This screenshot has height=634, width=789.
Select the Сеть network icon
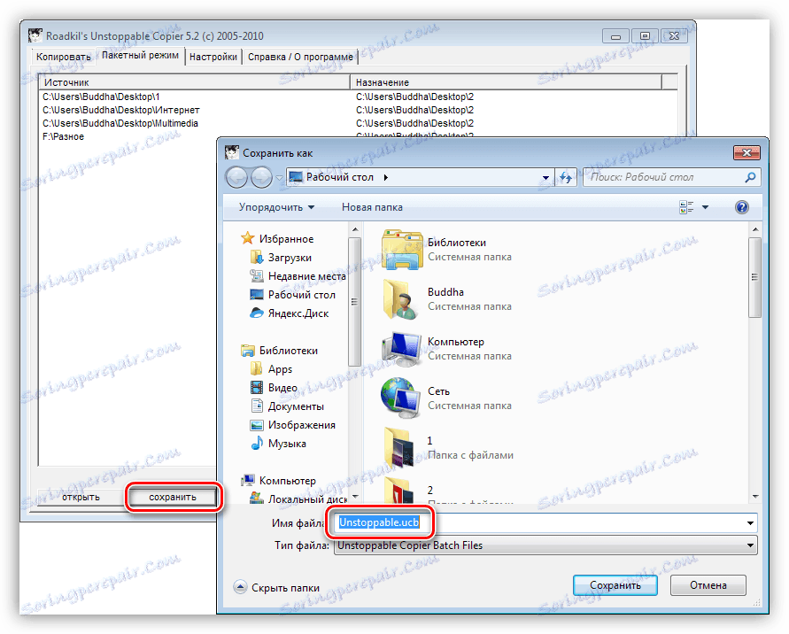pos(401,398)
